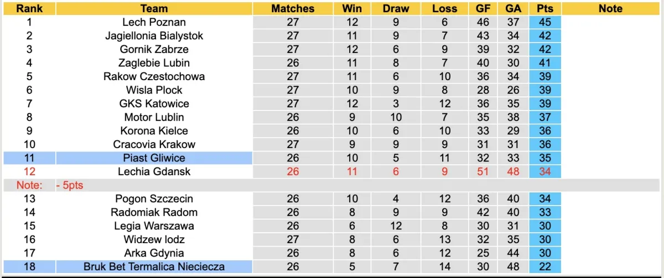
Task: Click the Pts column header
Action: (545, 9)
